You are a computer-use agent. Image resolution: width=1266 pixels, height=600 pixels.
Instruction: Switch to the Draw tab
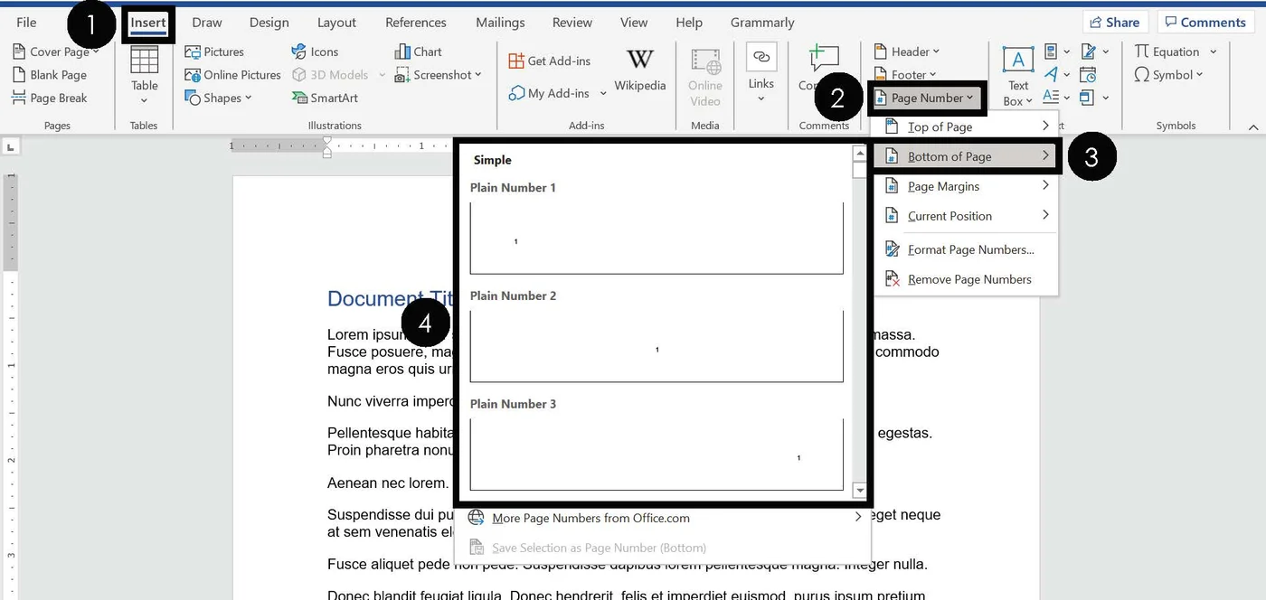pyautogui.click(x=207, y=23)
